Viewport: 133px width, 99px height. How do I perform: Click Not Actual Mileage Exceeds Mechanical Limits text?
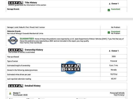coord(25,34)
